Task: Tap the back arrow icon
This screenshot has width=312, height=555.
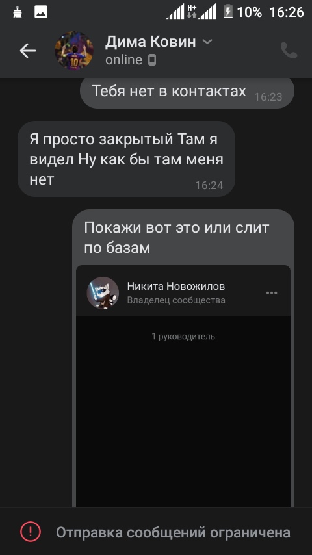Action: tap(28, 51)
